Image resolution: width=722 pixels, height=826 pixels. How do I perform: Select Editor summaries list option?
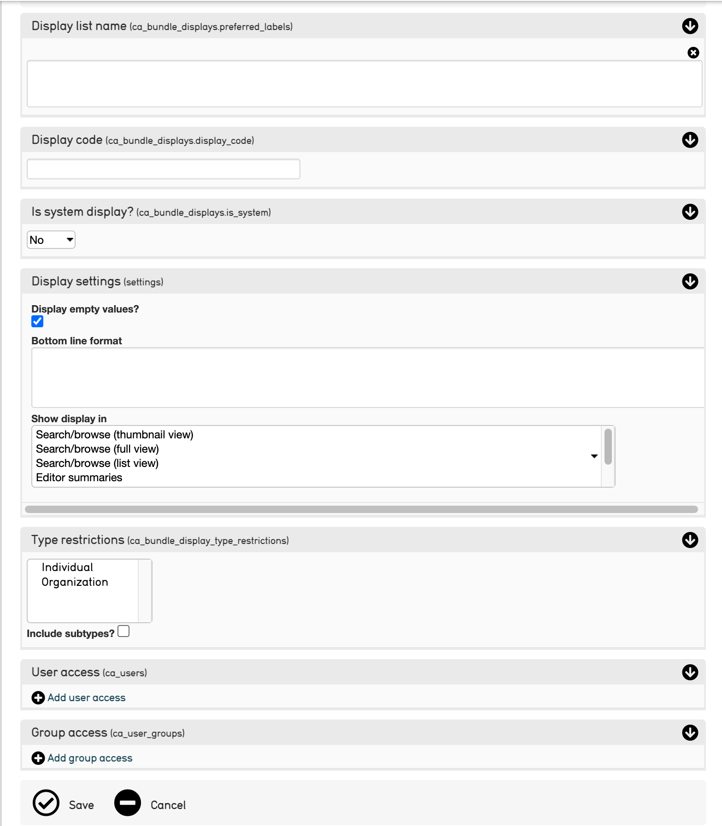point(79,478)
